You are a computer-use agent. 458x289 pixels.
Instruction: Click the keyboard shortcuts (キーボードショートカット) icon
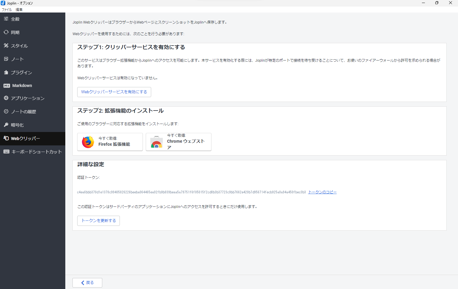coord(6,152)
